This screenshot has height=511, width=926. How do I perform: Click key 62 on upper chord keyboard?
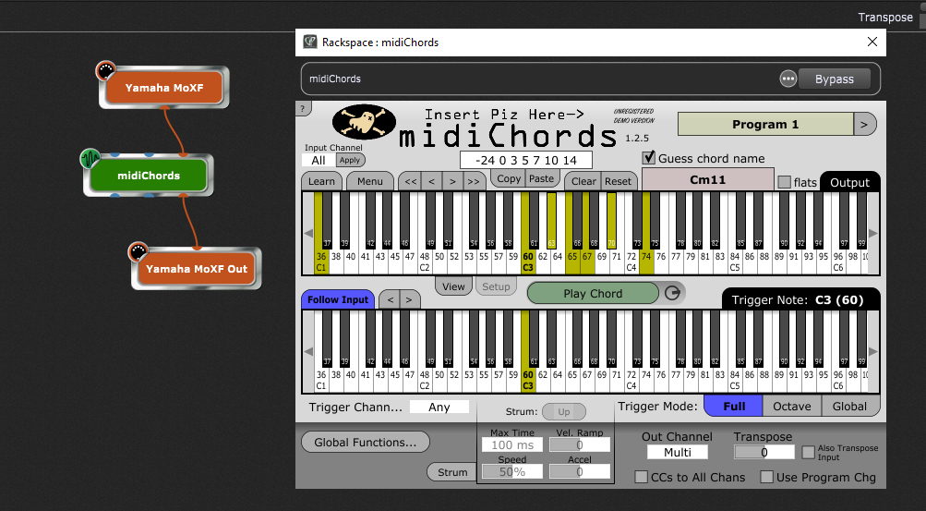543,262
